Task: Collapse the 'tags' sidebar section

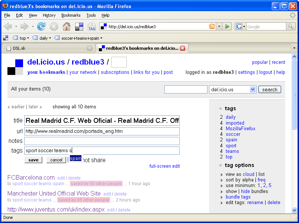Action: coord(221,109)
